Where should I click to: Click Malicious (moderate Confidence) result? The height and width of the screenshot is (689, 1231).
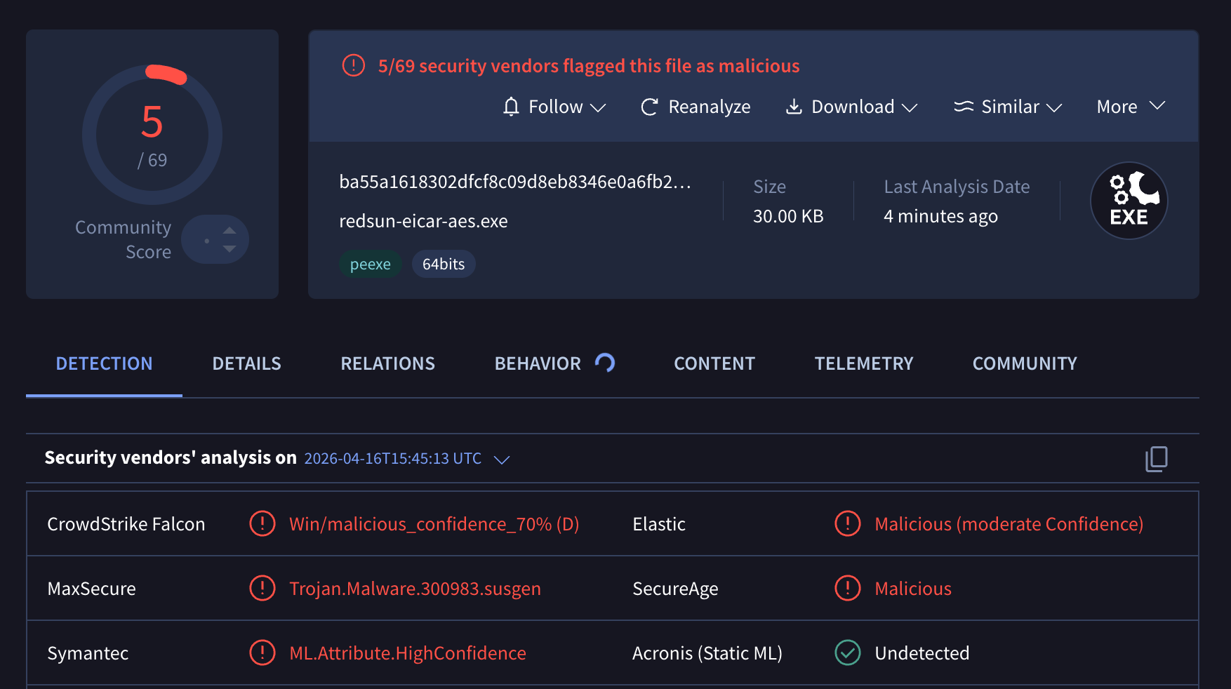(x=1009, y=524)
